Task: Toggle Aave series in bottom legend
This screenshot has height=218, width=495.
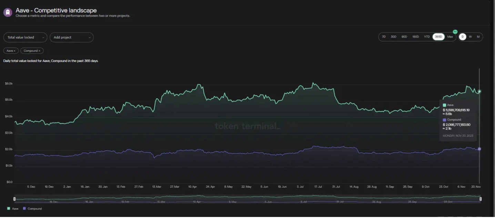Action: tap(13, 209)
